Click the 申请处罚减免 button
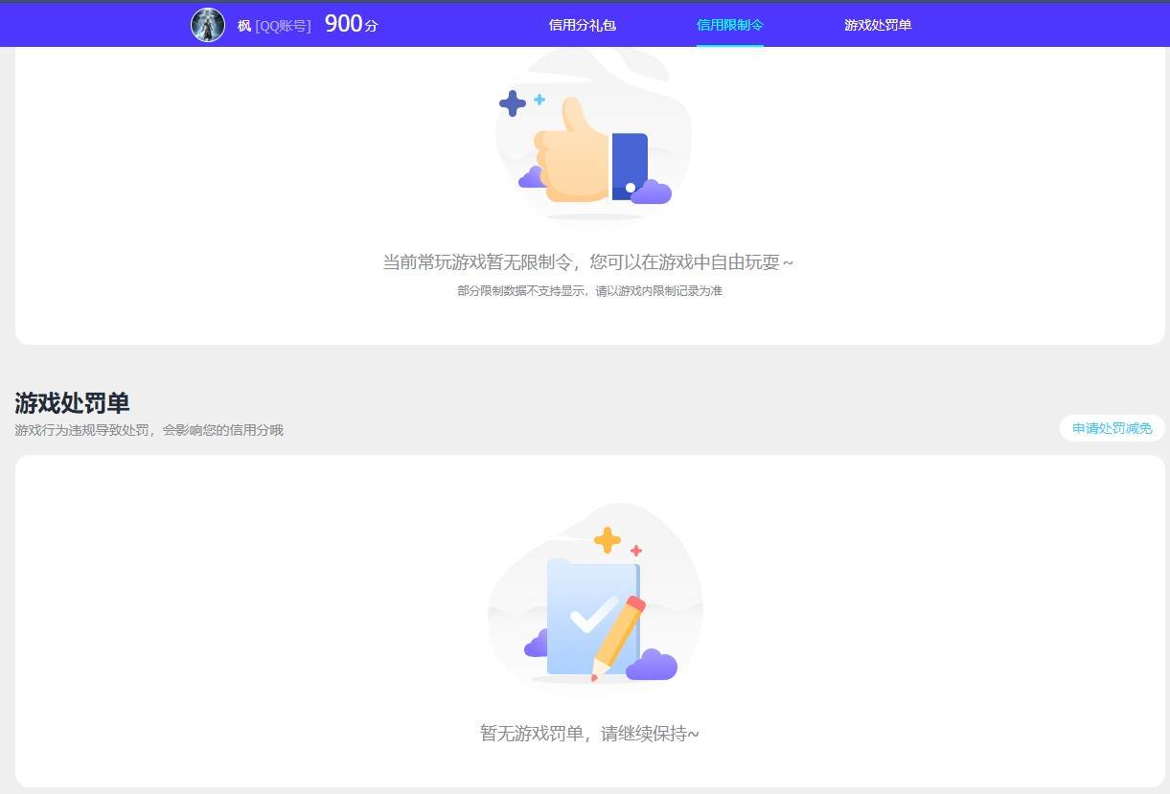 point(1112,428)
